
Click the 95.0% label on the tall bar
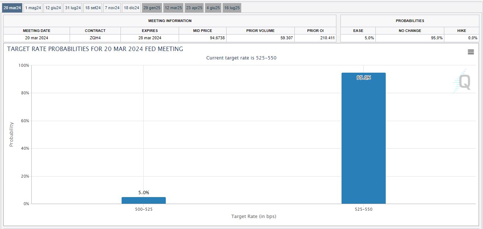pyautogui.click(x=363, y=77)
